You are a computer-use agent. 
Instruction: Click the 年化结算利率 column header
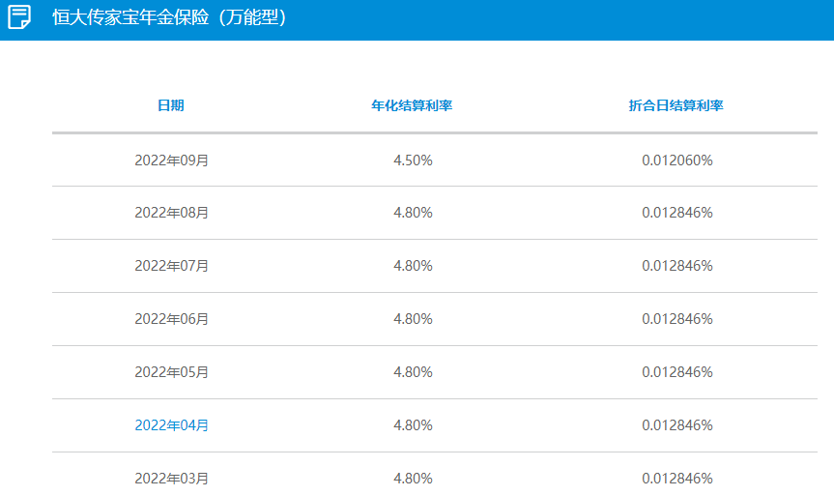412,105
